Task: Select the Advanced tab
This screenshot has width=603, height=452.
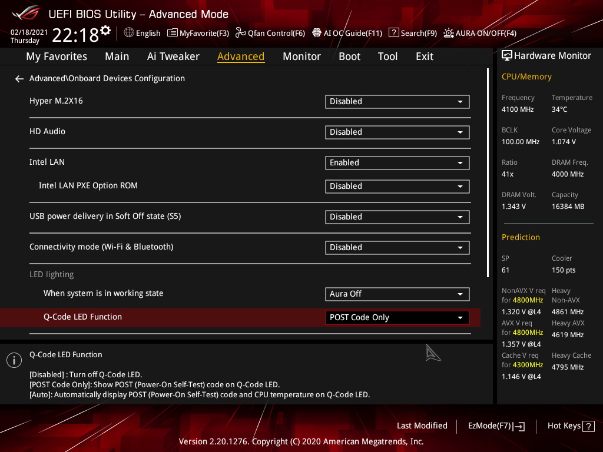Action: tap(241, 56)
